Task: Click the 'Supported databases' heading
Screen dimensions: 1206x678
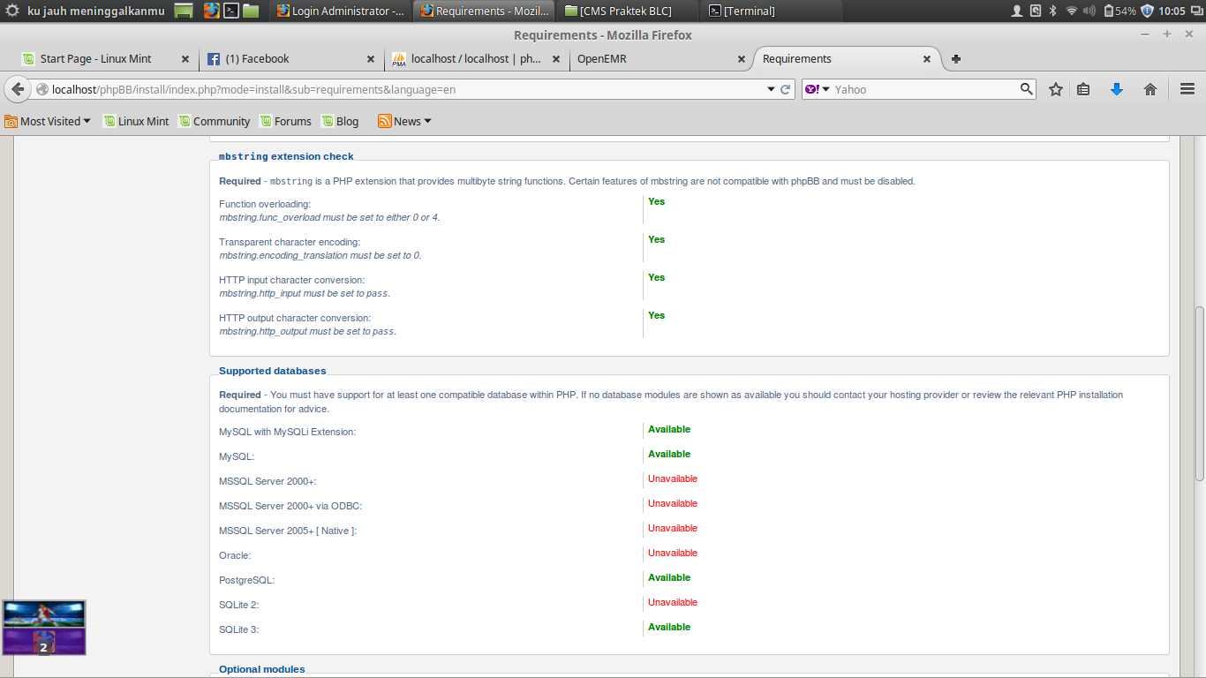Action: [x=273, y=371]
